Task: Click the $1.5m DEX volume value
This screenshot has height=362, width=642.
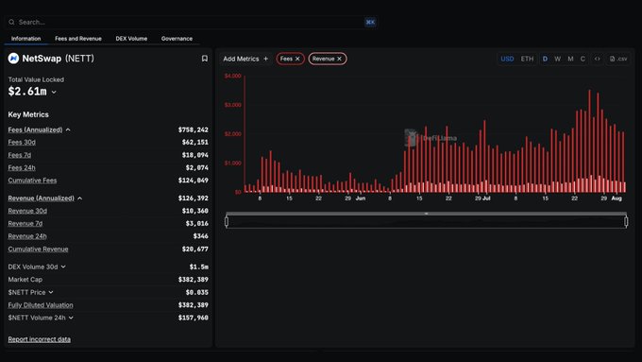Action: coord(199,267)
